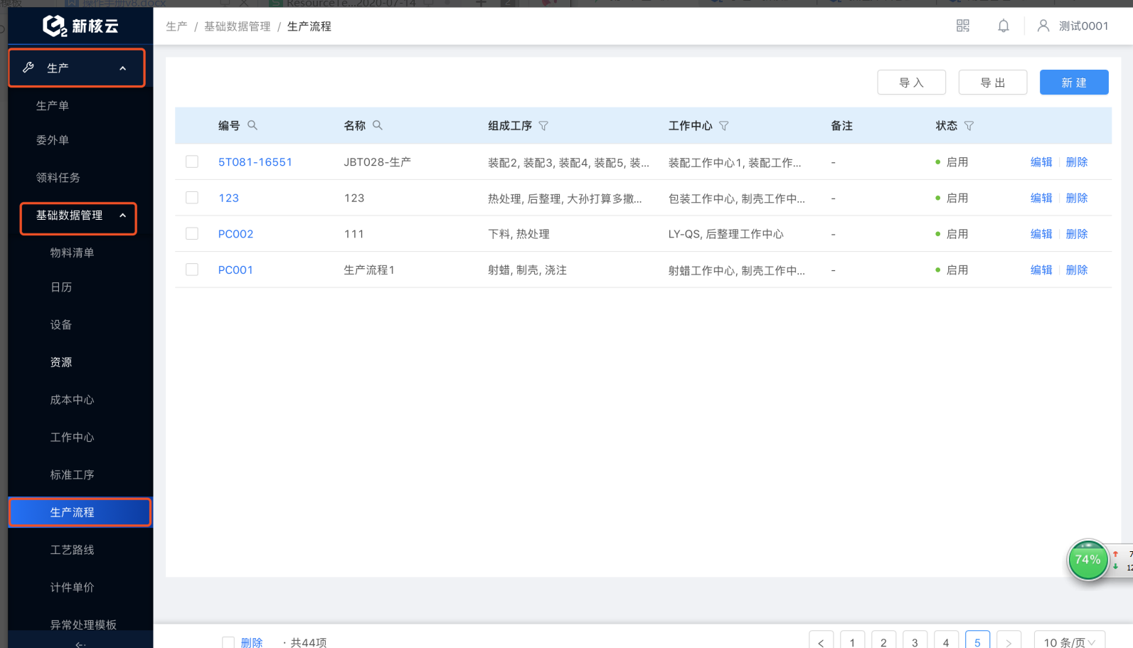The height and width of the screenshot is (648, 1133).
Task: Open 计件单价 in the sidebar
Action: coord(72,587)
